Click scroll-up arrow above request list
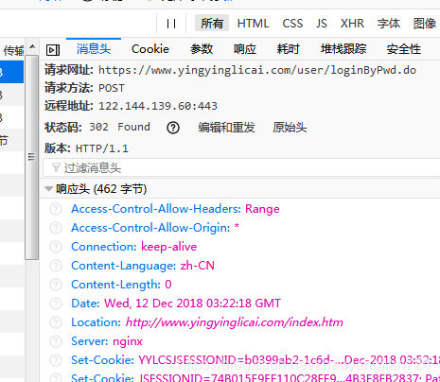 32,46
